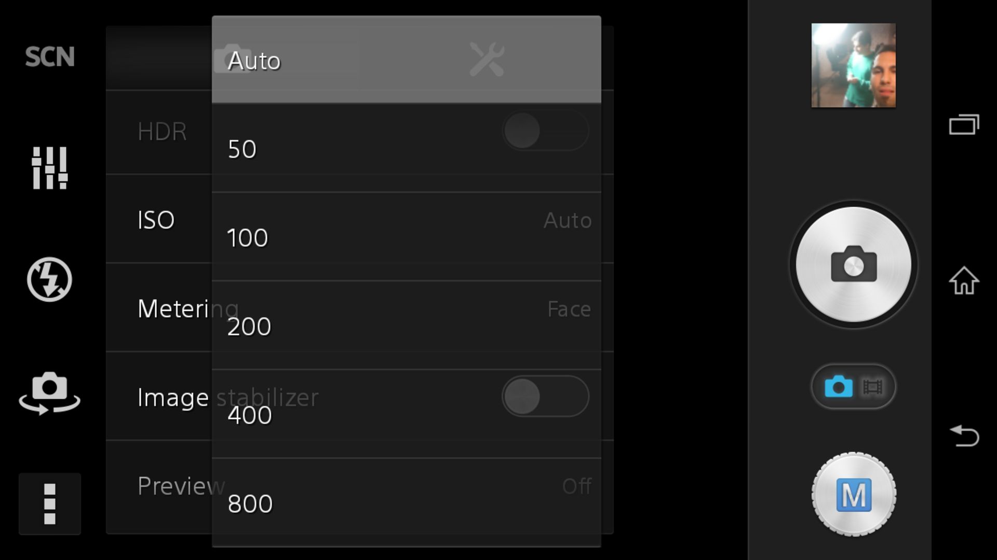This screenshot has height=560, width=997.
Task: Open SCN scene selection mode
Action: tap(50, 57)
